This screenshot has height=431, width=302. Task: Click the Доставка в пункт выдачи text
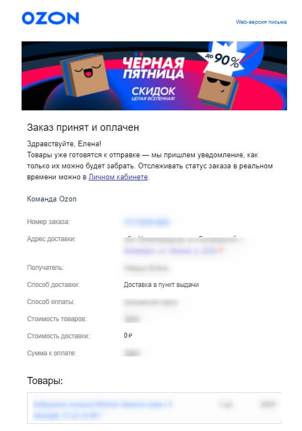[x=161, y=285]
